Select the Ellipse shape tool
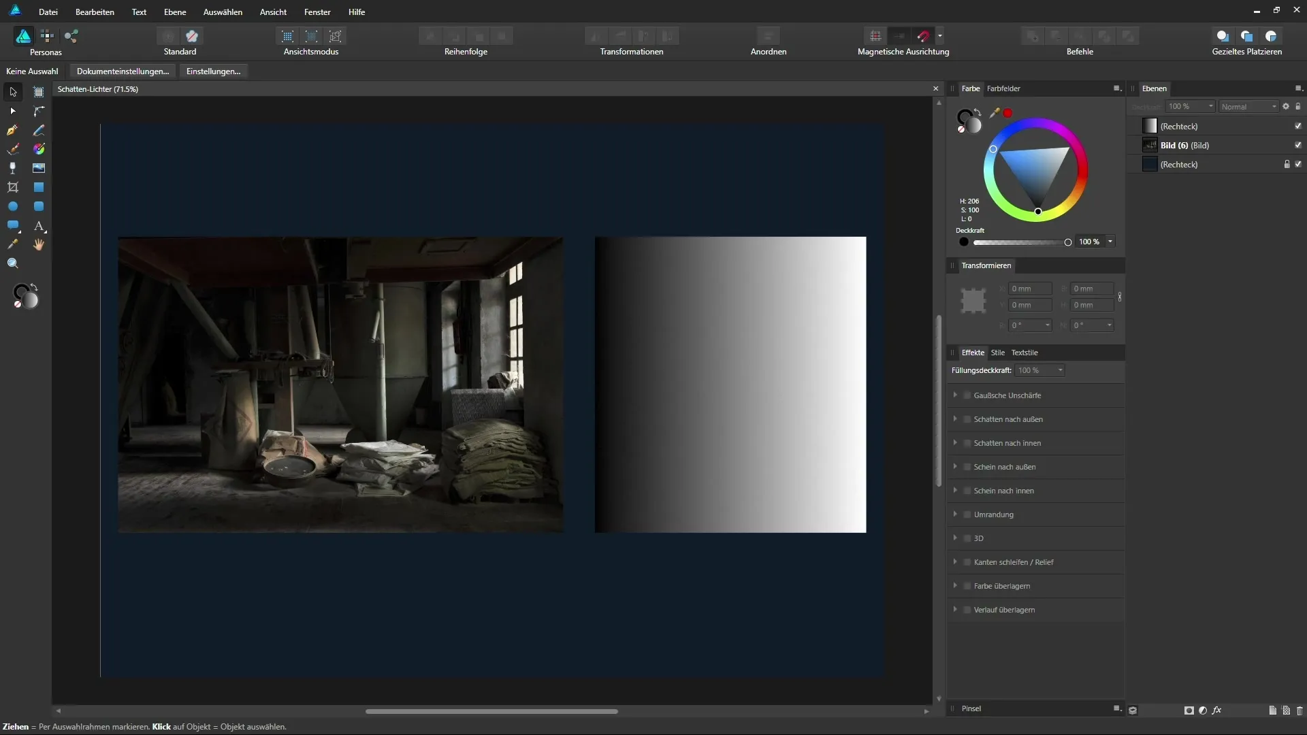 point(13,206)
